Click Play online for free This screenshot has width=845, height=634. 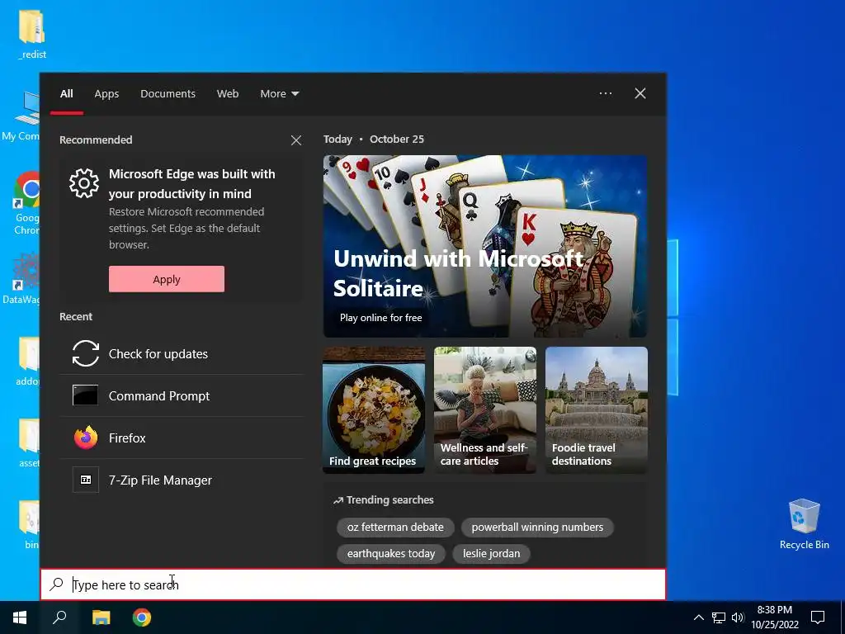(380, 318)
